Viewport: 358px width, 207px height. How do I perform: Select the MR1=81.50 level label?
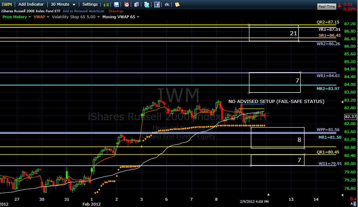[x=330, y=137]
